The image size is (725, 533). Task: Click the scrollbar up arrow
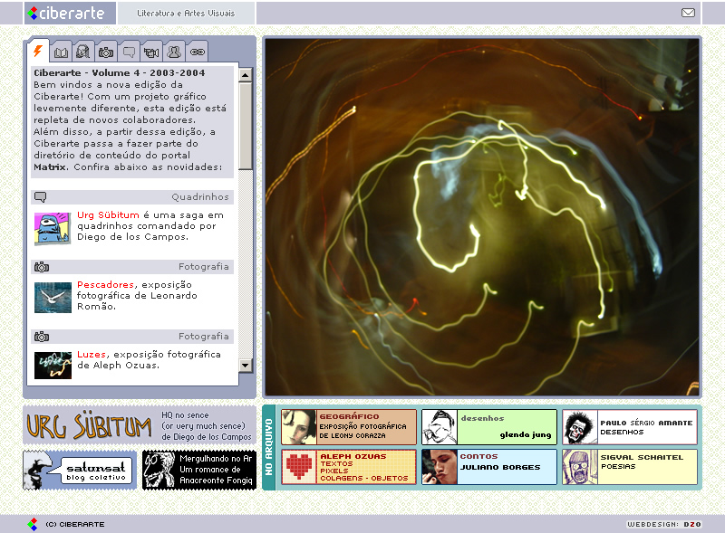(246, 75)
